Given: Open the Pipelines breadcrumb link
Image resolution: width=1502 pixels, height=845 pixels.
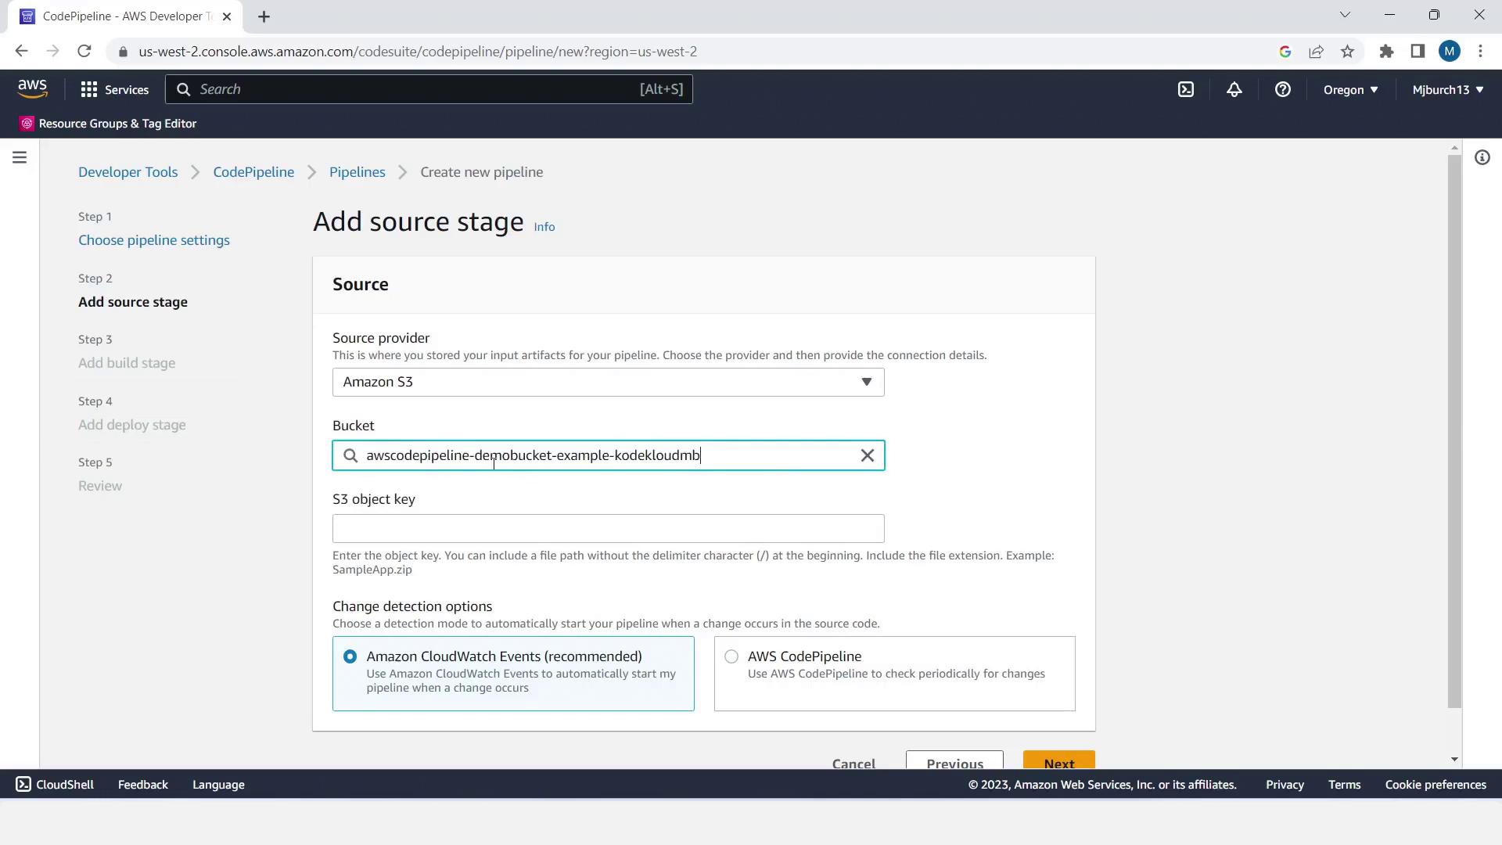Looking at the screenshot, I should (357, 172).
